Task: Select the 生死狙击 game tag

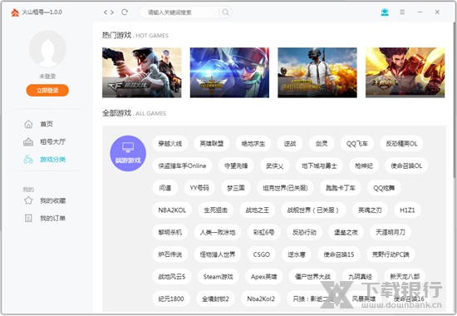Action: pyautogui.click(x=216, y=210)
